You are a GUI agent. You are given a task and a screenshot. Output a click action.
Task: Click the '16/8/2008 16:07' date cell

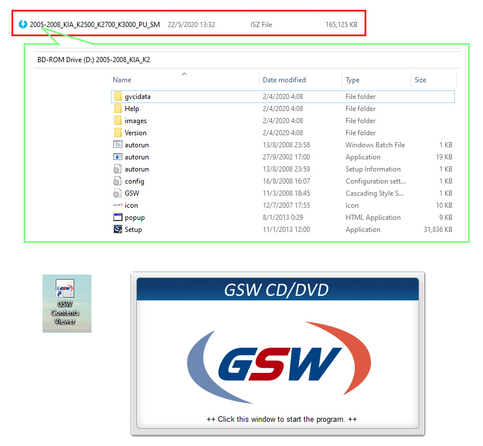[x=286, y=181]
